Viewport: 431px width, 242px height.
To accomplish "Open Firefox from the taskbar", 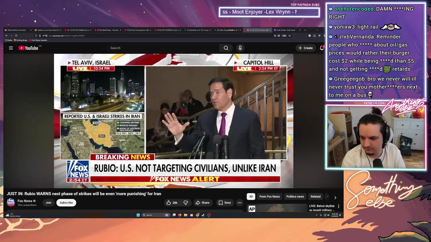I will coord(180,215).
